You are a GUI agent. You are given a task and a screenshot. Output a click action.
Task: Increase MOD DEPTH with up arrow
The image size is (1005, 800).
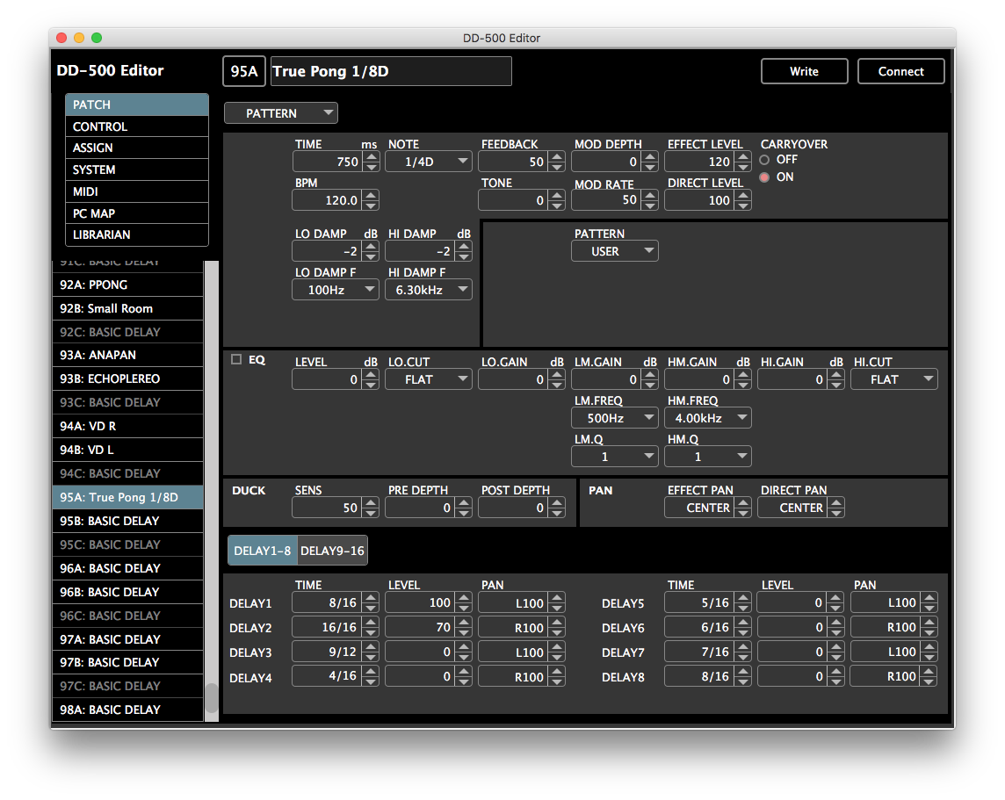(650, 157)
